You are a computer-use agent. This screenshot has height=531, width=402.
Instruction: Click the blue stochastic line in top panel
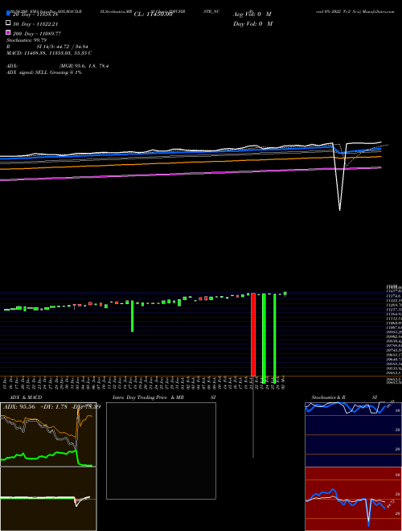click(x=345, y=408)
